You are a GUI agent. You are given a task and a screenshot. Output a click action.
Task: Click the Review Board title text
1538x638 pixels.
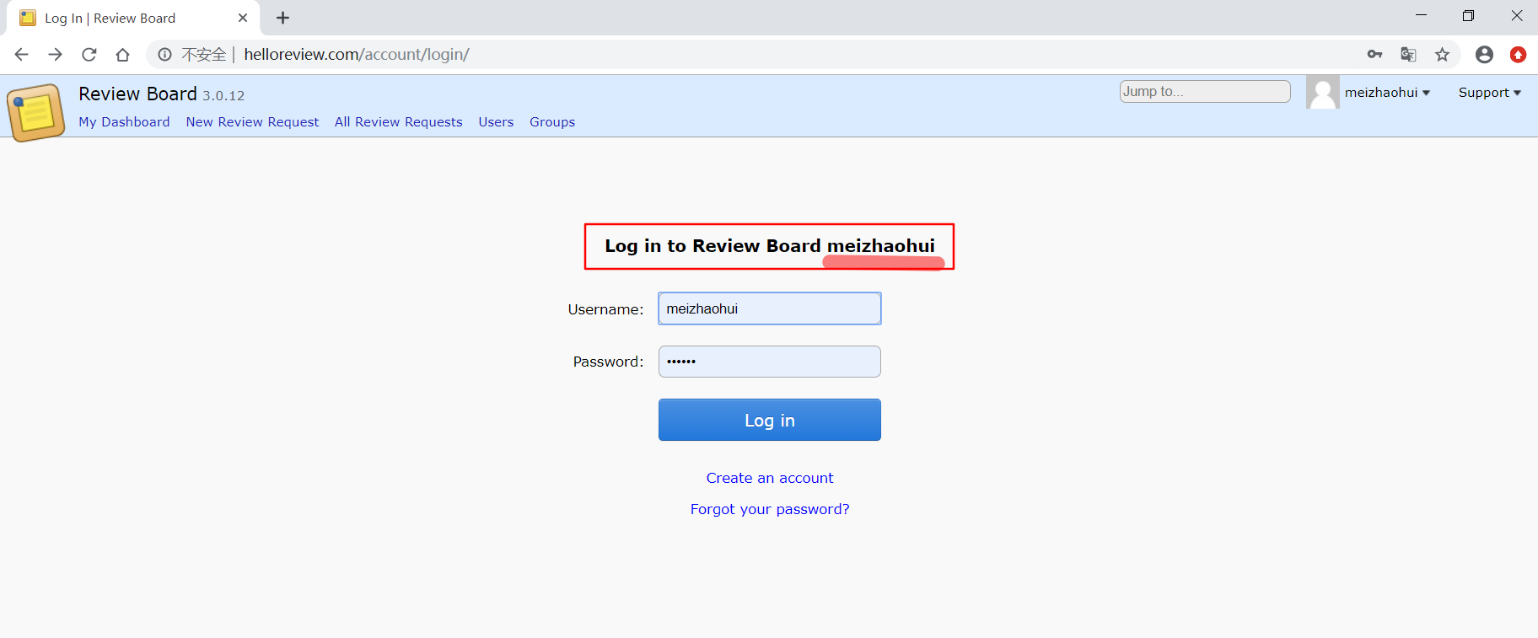tap(137, 94)
